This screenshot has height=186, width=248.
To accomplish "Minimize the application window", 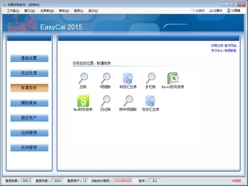I will pyautogui.click(x=225, y=4).
